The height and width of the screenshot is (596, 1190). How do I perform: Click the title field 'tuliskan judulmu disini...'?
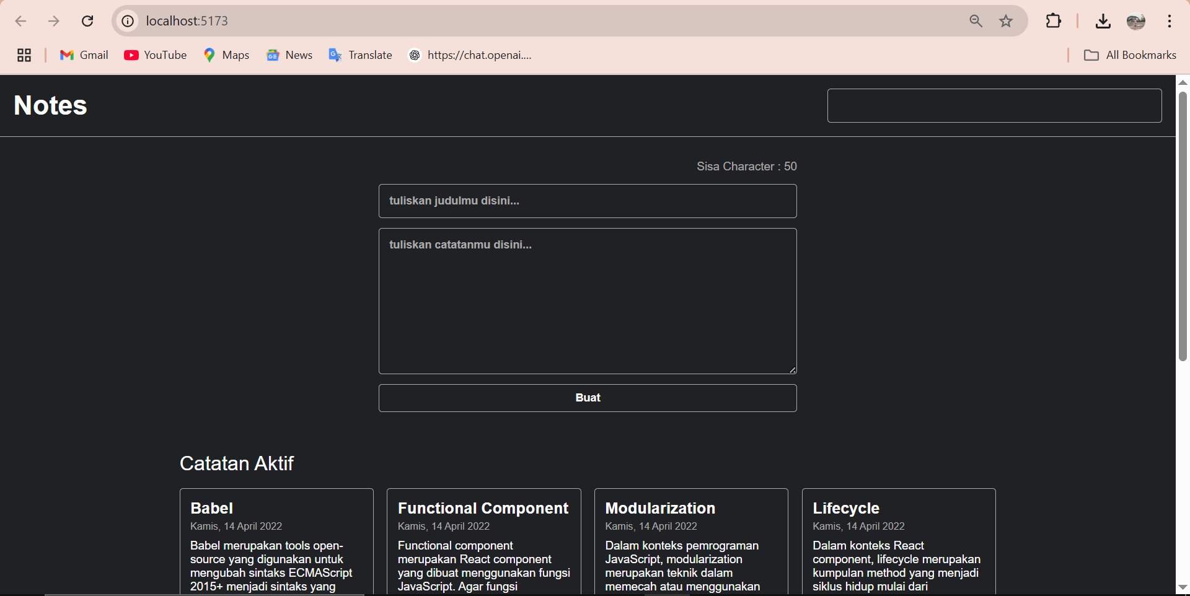tap(588, 201)
